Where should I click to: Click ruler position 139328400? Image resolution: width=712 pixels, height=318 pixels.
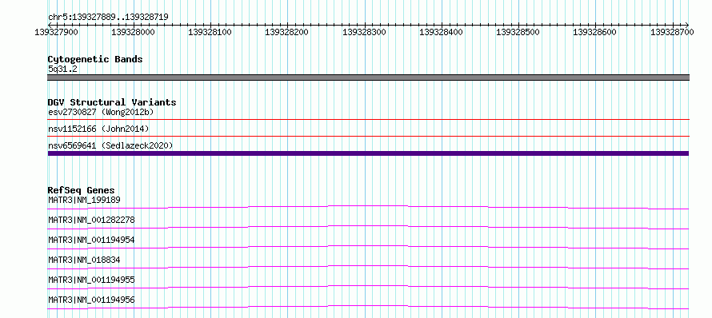(441, 32)
